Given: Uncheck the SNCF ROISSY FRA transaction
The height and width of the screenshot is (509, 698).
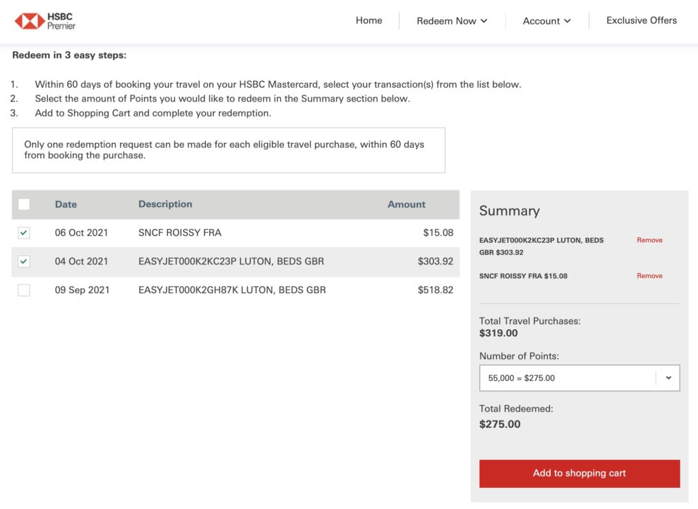Looking at the screenshot, I should coord(24,233).
